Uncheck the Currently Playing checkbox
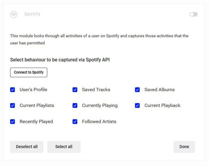This screenshot has height=166, width=209. [x=75, y=105]
